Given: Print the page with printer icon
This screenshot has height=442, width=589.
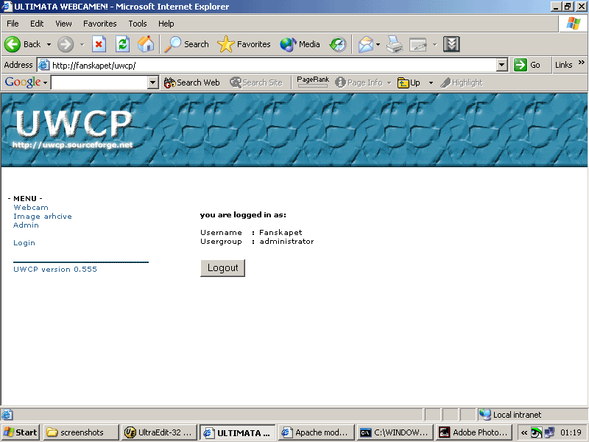Looking at the screenshot, I should tap(395, 44).
